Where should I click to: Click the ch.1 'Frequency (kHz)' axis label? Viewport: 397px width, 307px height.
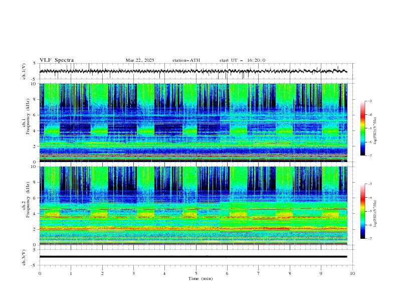tap(28, 116)
